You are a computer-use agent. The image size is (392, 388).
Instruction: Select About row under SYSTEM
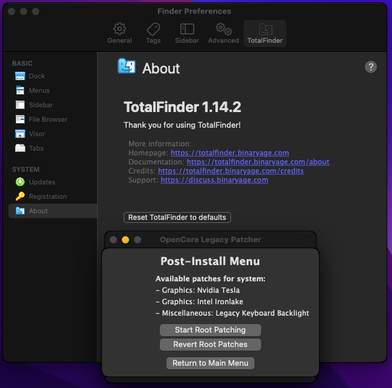tap(52, 211)
